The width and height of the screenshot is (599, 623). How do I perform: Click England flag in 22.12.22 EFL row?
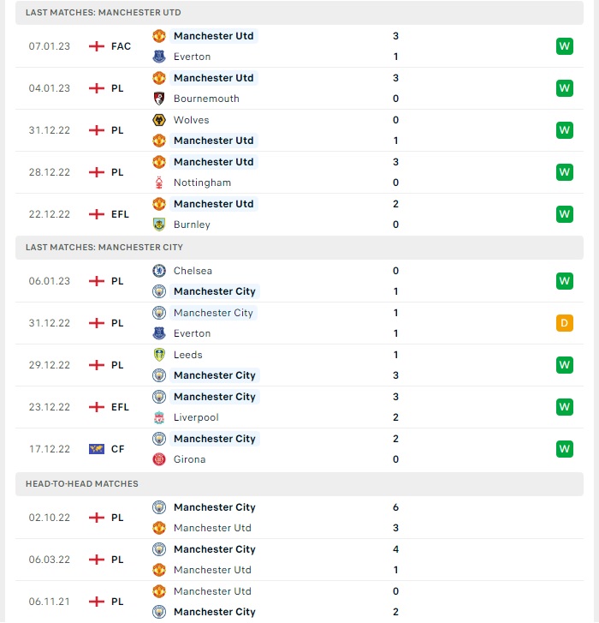point(97,214)
